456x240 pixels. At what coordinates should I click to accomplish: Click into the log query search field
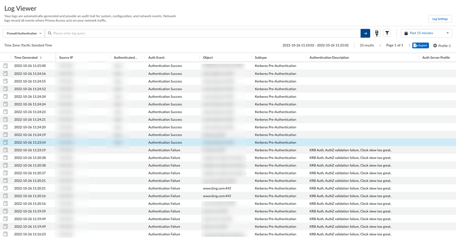point(205,33)
